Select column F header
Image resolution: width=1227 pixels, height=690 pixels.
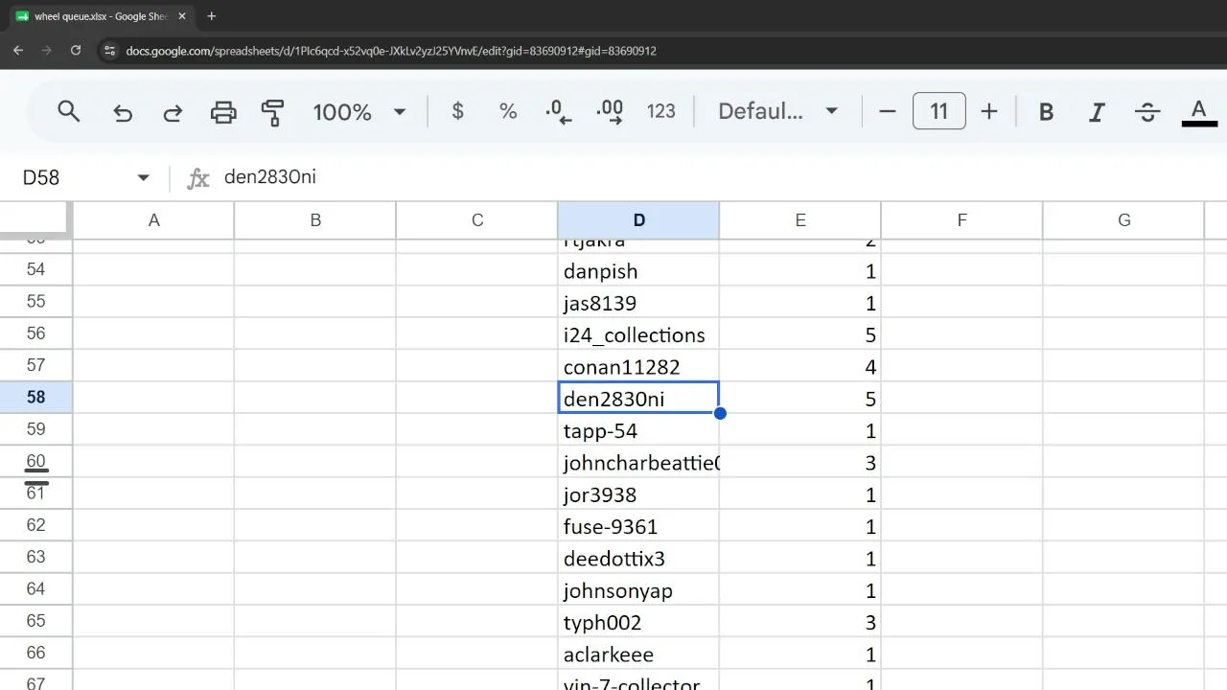[961, 220]
